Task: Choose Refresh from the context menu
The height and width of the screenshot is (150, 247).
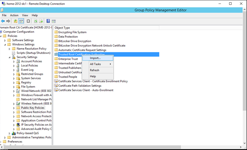Action: coord(98,70)
